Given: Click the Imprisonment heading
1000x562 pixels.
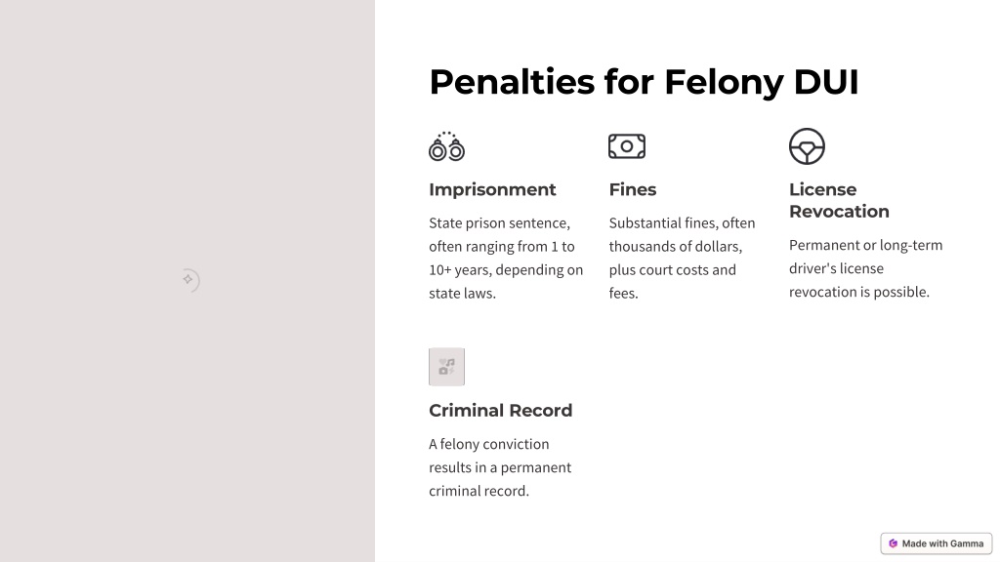Looking at the screenshot, I should click(492, 189).
